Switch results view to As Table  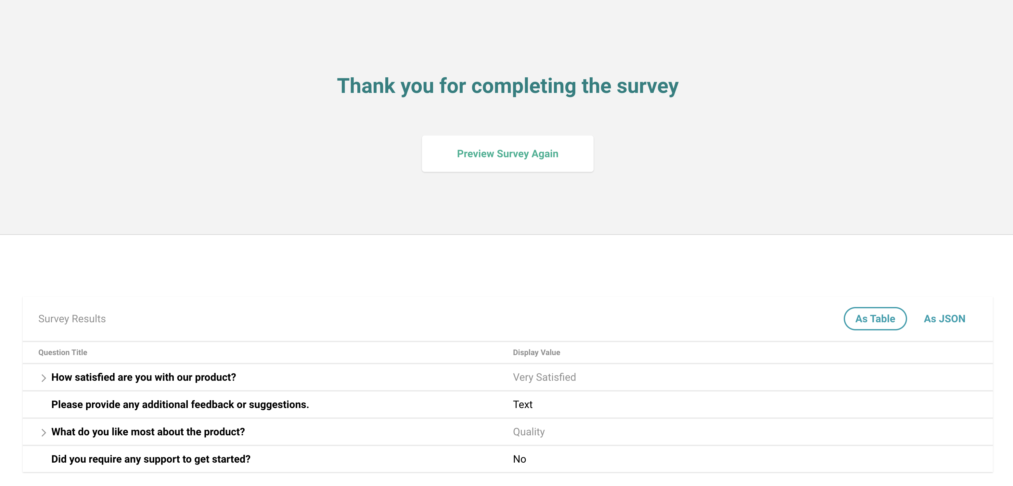pyautogui.click(x=875, y=318)
